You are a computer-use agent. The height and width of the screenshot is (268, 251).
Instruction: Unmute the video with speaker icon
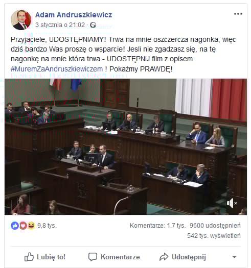click(232, 203)
